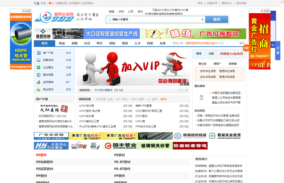Open 问答 in the main navigation bar
Image resolution: width=284 pixels, height=183 pixels.
pyautogui.click(x=150, y=43)
